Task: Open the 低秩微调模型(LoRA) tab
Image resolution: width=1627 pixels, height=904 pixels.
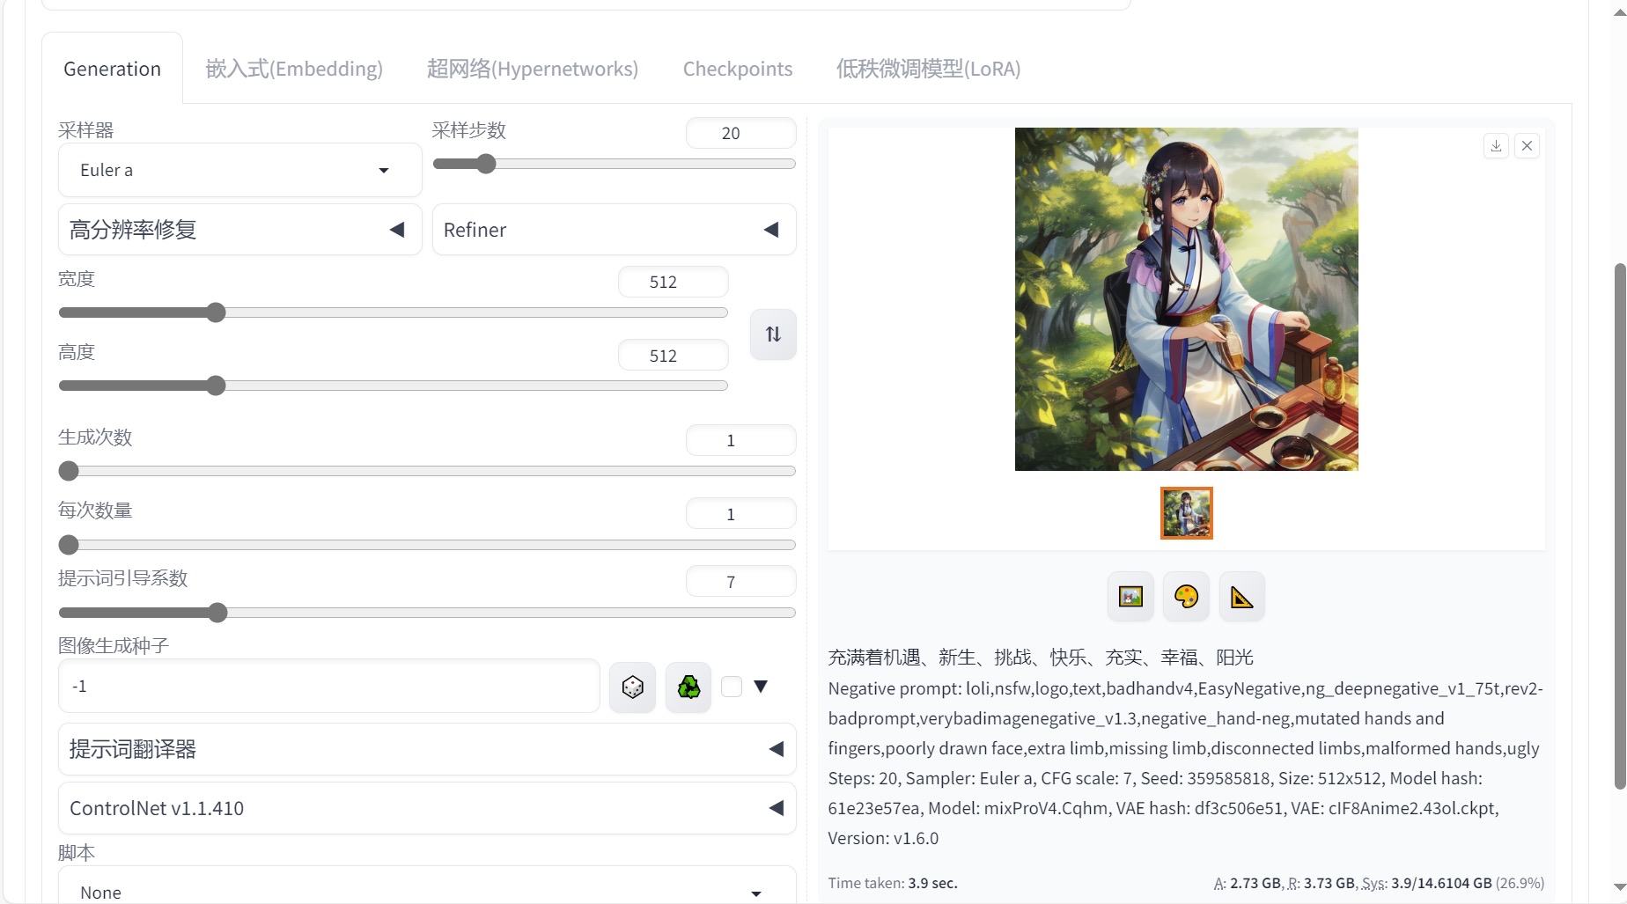Action: [x=928, y=69]
